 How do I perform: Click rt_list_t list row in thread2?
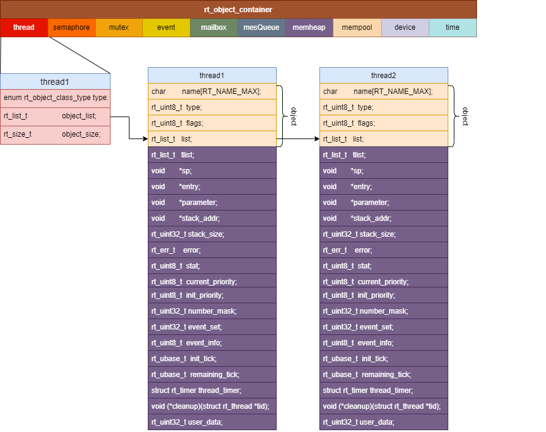(x=384, y=139)
